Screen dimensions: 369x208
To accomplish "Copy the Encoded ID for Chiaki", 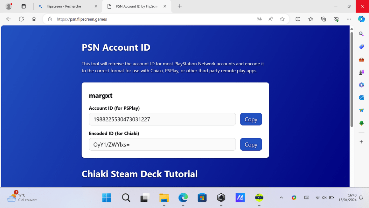I will coord(251,144).
